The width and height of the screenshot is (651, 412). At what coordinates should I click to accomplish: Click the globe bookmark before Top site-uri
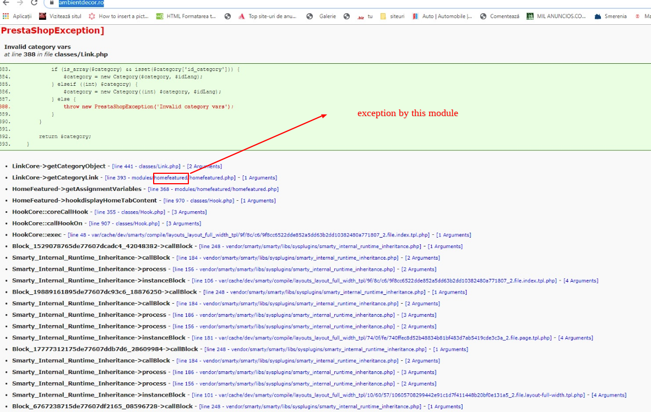click(227, 16)
